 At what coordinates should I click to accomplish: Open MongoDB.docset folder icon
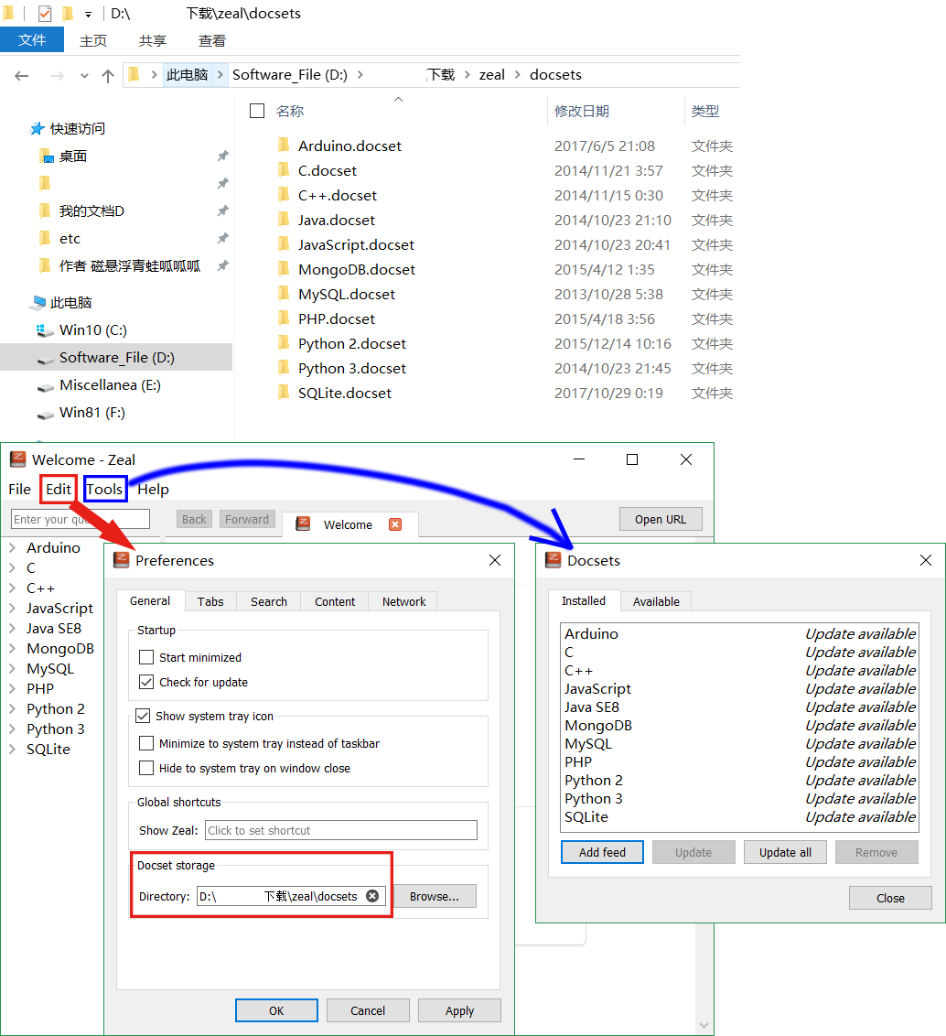click(x=284, y=269)
